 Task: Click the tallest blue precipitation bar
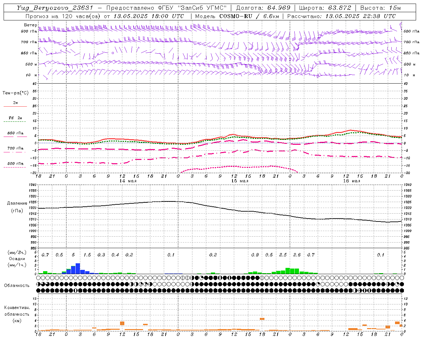pos(78,269)
